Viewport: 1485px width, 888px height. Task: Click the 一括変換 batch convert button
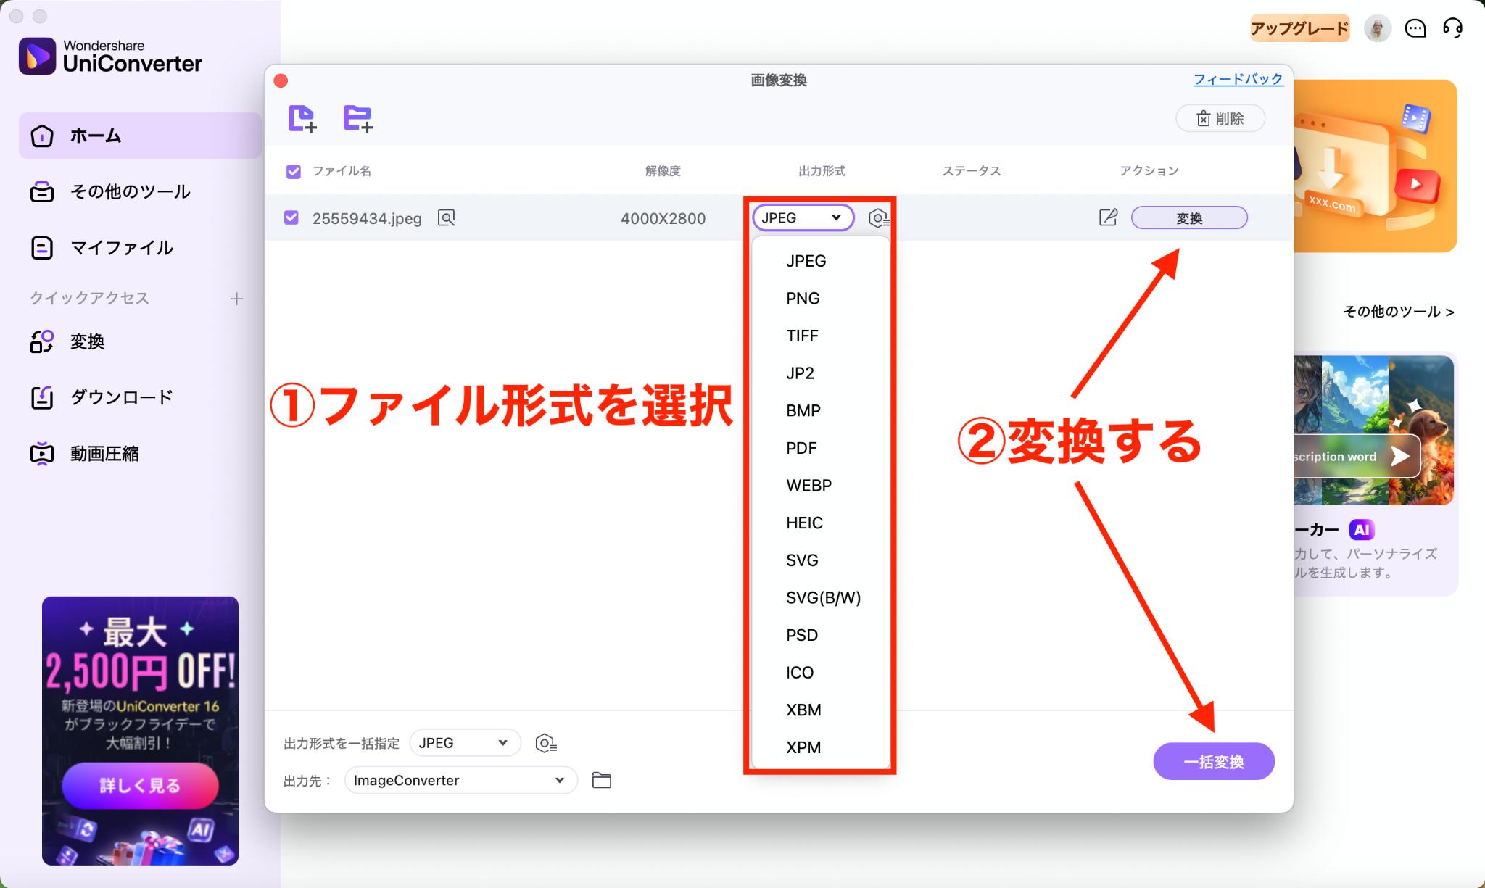[x=1214, y=761]
